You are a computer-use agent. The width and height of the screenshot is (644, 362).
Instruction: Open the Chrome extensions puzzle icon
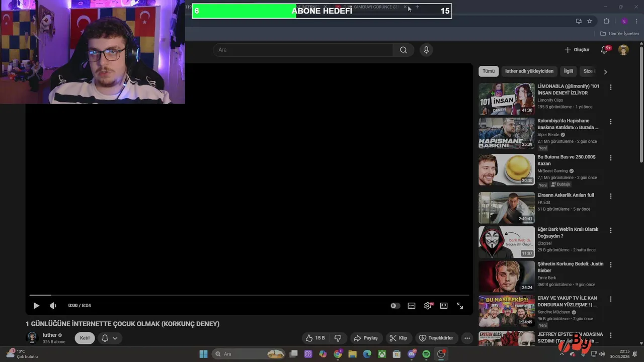(x=606, y=21)
